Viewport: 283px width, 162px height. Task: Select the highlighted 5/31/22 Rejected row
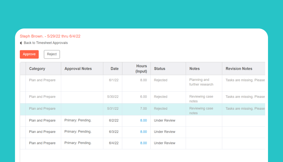[x=143, y=109]
